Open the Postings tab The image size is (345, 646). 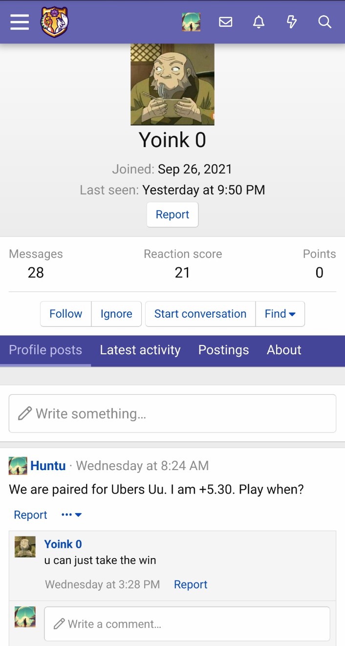pos(223,350)
